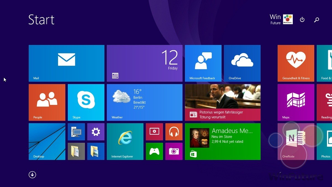The image size is (332, 187).
Task: Open the Pistorius news story tile
Action: pyautogui.click(x=223, y=102)
